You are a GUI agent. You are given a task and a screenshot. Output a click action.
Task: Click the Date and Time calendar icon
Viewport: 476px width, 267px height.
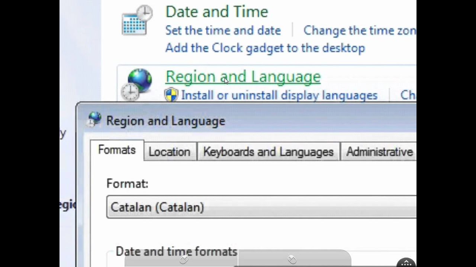pos(137,20)
